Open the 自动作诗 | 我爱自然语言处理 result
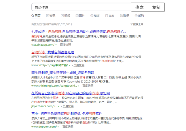The width and height of the screenshot is (186, 131). point(55,52)
